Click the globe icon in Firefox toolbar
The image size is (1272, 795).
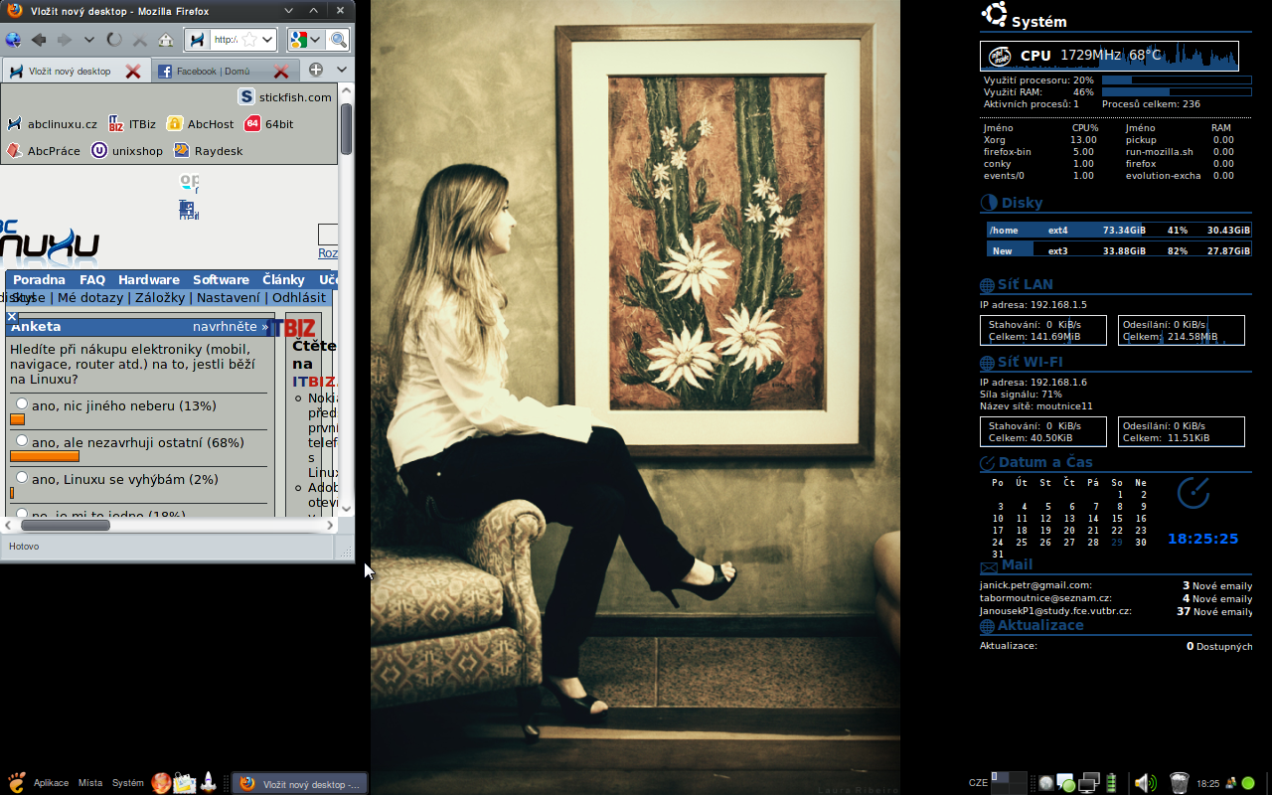pos(13,40)
